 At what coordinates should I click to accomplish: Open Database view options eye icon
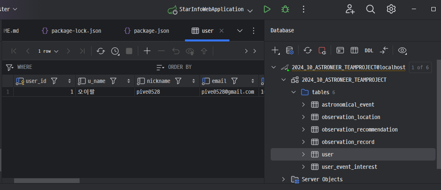(402, 51)
